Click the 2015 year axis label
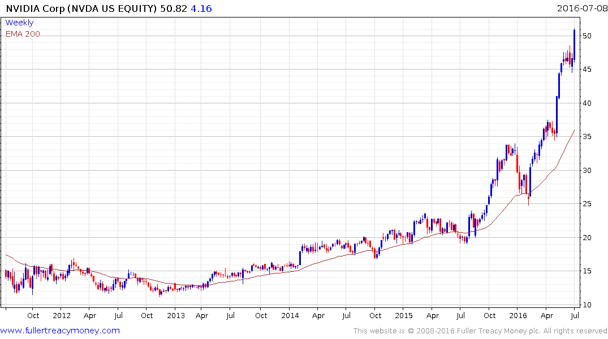This screenshot has width=608, height=339. (404, 315)
